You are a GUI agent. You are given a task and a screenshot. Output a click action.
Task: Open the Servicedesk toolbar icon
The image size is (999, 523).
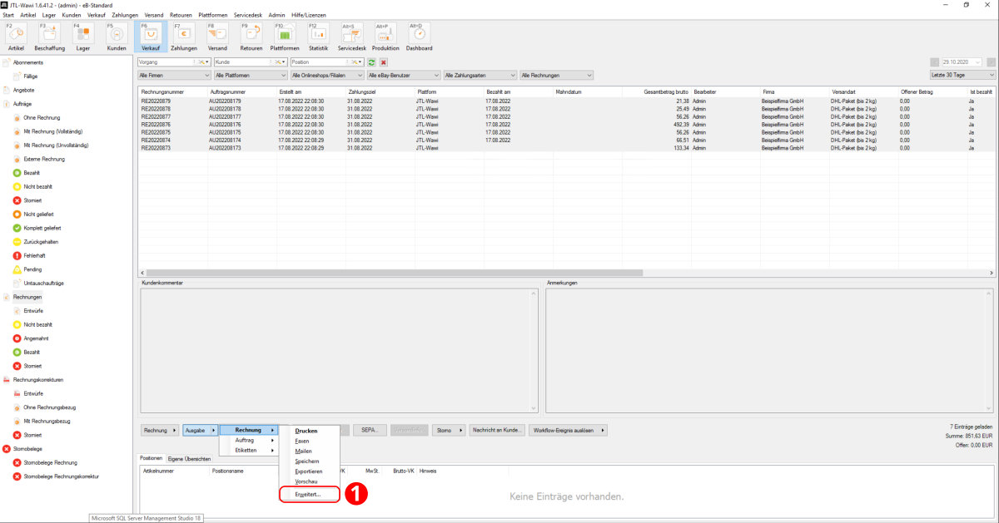click(x=352, y=36)
